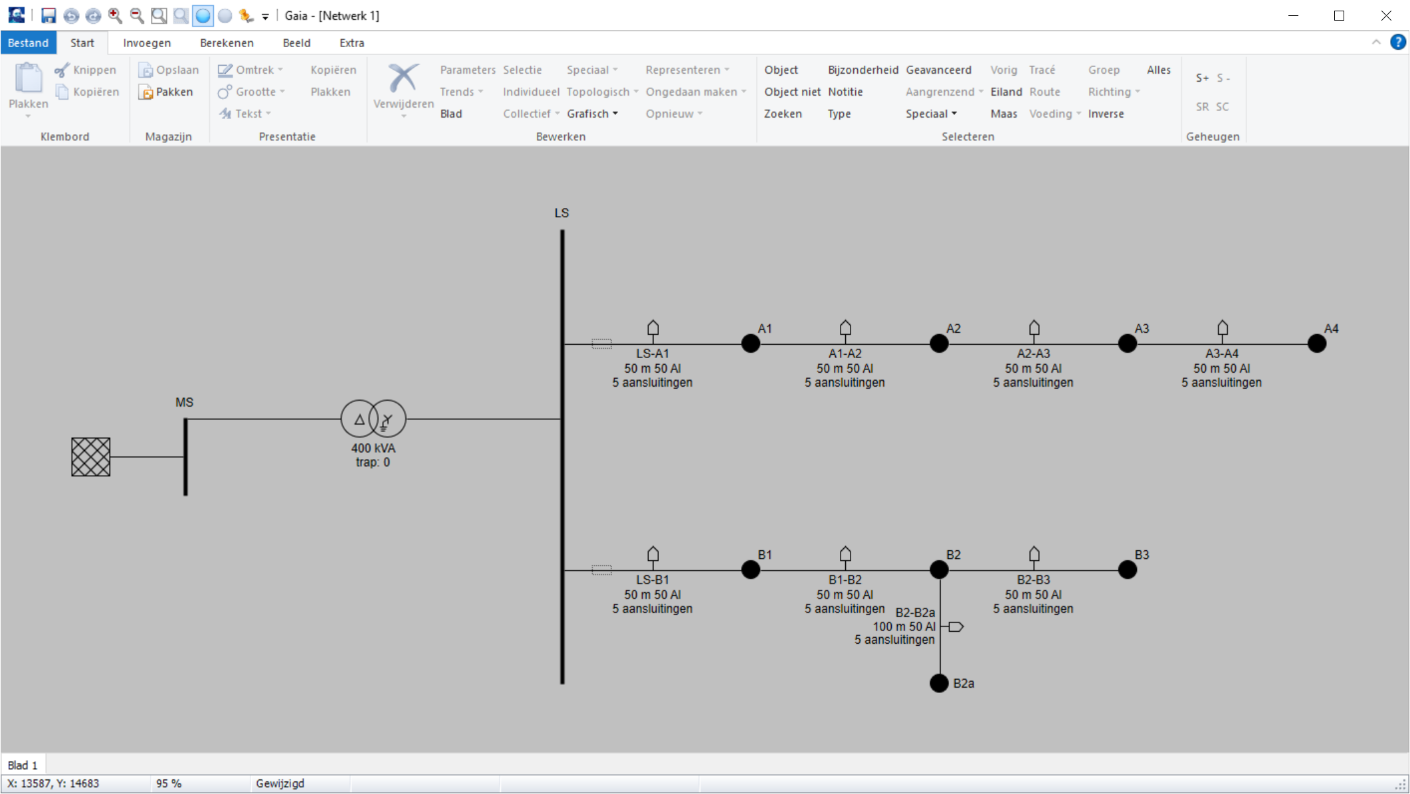Click the zoom in magnifier icon
This screenshot has width=1410, height=794.
pyautogui.click(x=114, y=15)
